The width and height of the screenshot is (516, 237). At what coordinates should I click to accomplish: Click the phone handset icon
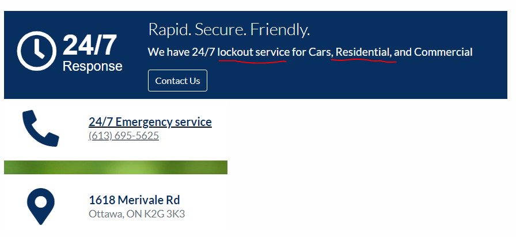[41, 128]
